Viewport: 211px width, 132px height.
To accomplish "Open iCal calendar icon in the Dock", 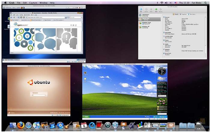I will 84,125.
